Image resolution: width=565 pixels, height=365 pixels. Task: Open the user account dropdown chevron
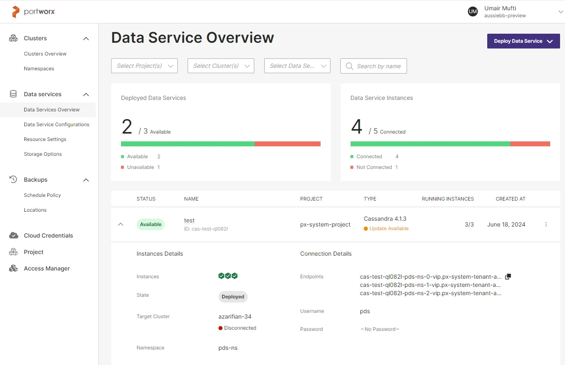pyautogui.click(x=560, y=12)
